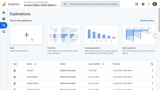Click the 10:02 AM last modified cell
This screenshot has width=160, height=90.
pyautogui.click(x=92, y=70)
